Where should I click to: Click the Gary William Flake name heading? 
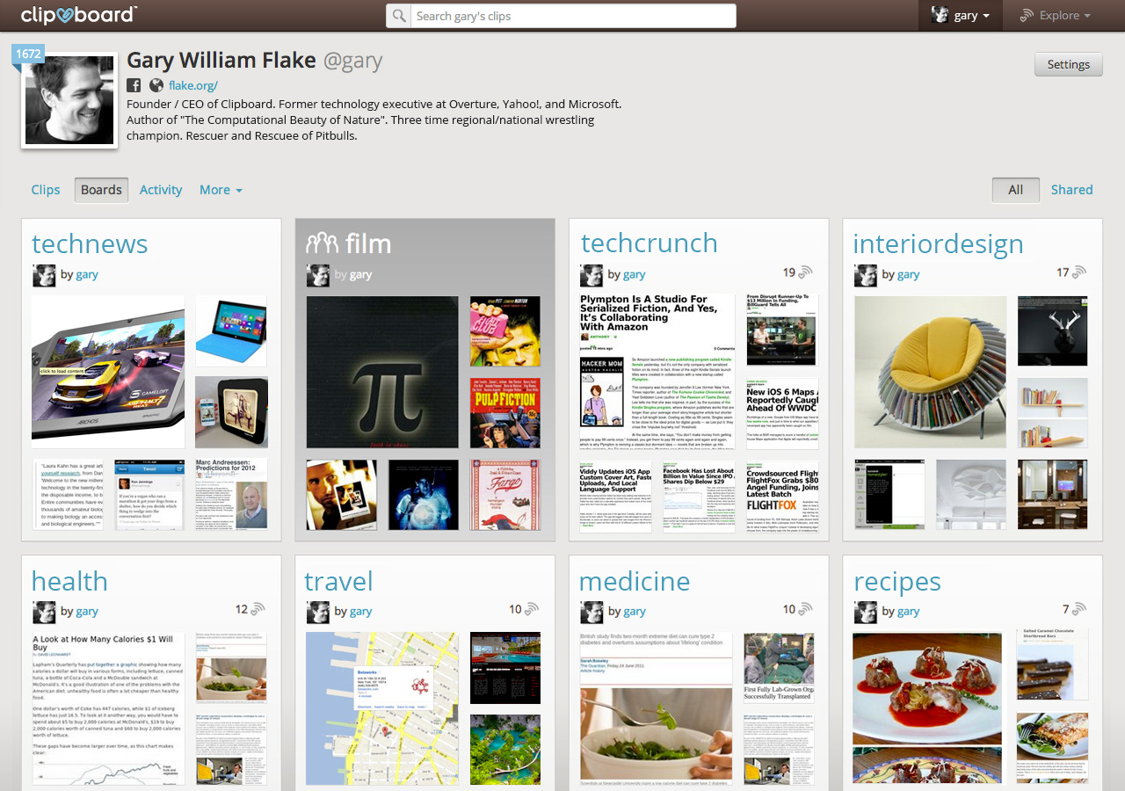[221, 60]
